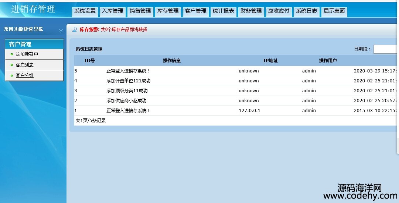Go to 库存管理 tab
The height and width of the screenshot is (203, 399).
168,11
